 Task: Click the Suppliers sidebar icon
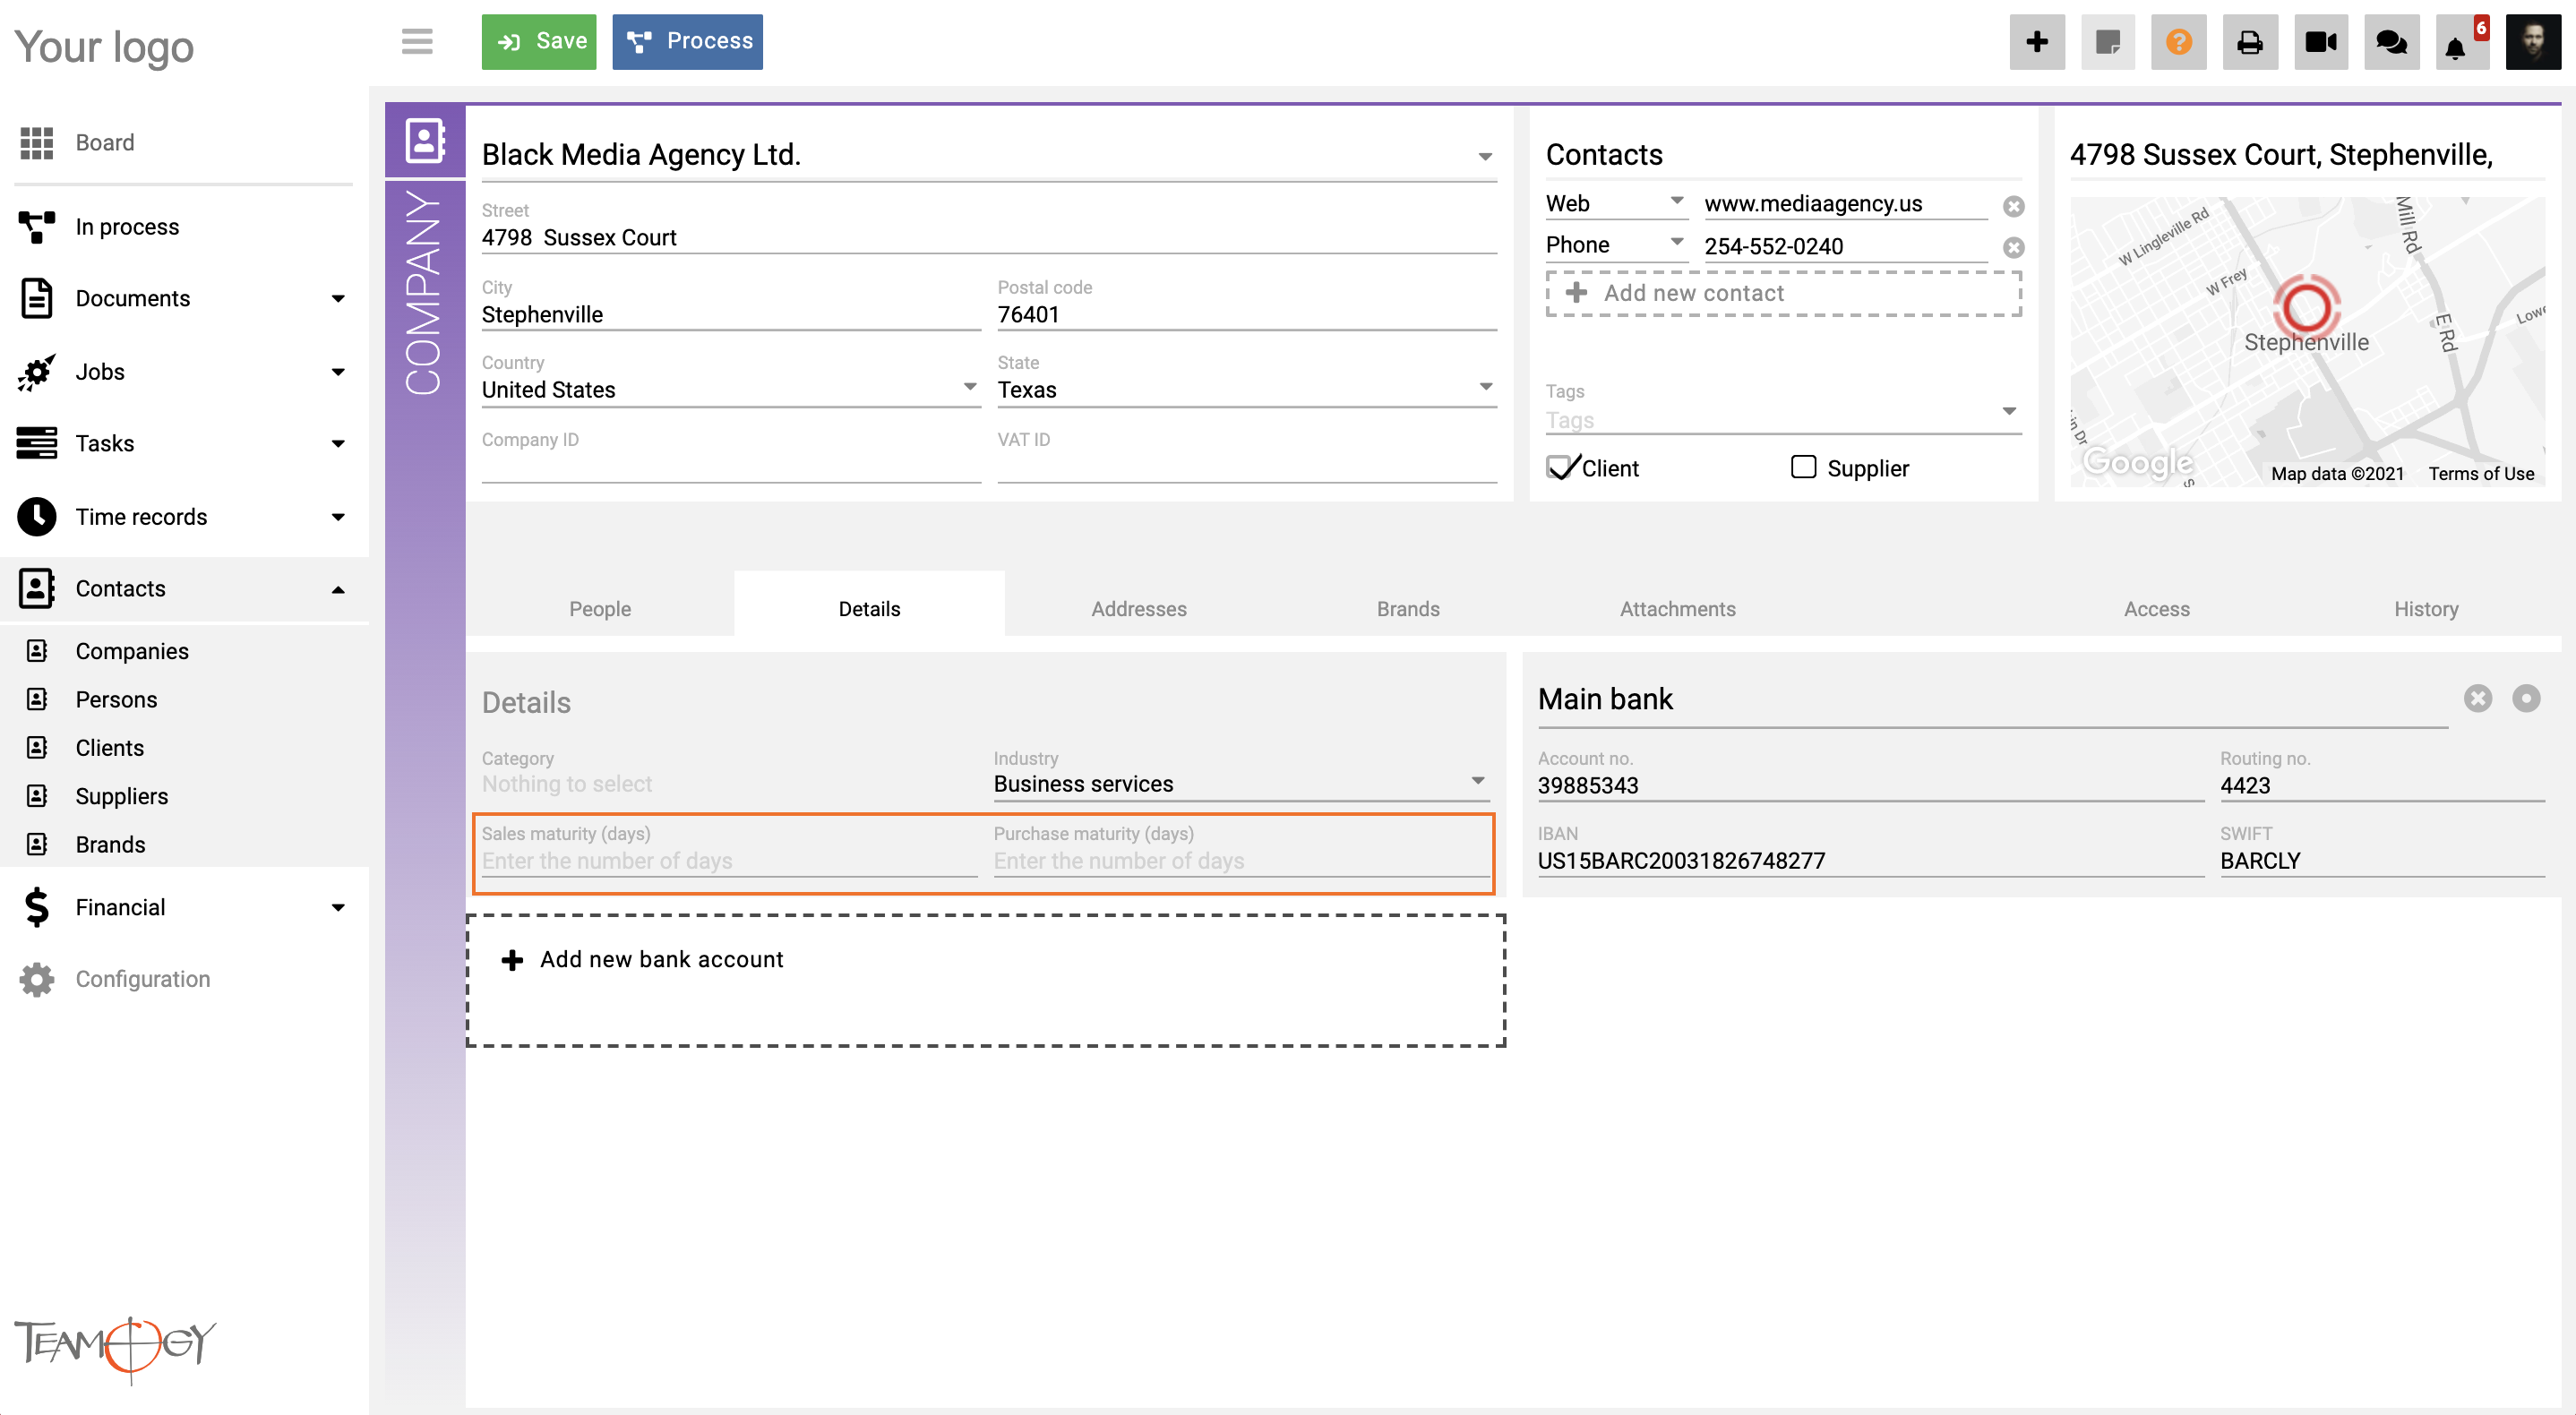[37, 796]
